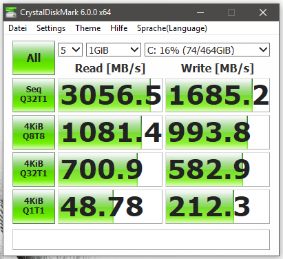This screenshot has height=259, width=283.
Task: Click the 4KiB Q8T8 write result 993.8
Action: coord(218,132)
